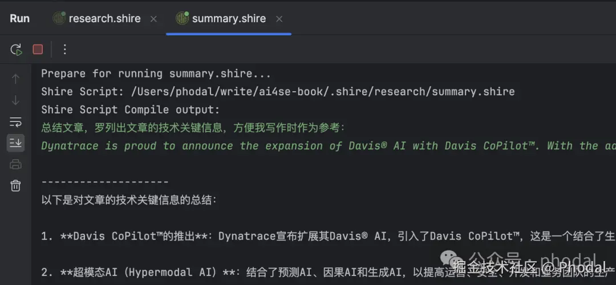Image resolution: width=616 pixels, height=285 pixels.
Task: Move up the stack trace arrow
Action: point(15,79)
